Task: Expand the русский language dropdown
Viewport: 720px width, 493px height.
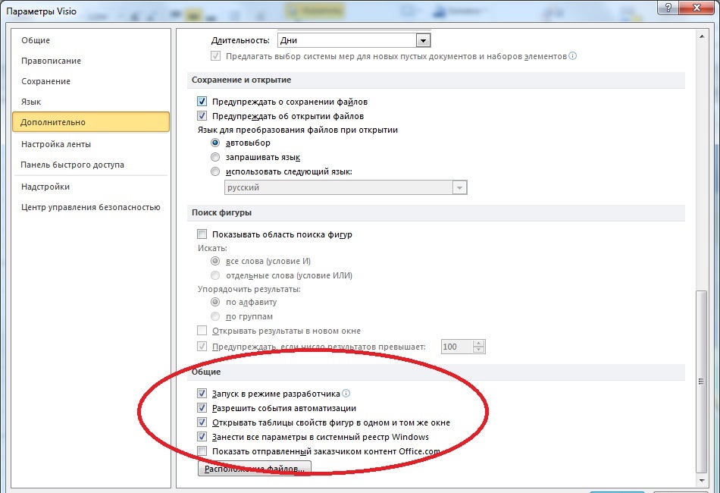Action: click(x=459, y=188)
